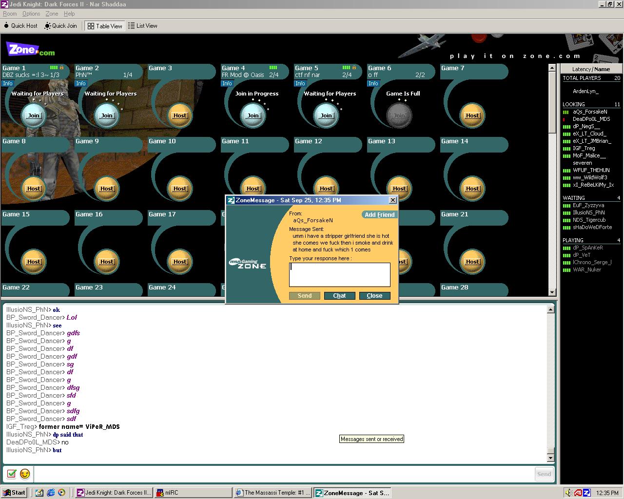Viewport: 624px width, 499px height.
Task: Host a game at Game 3
Action: (180, 115)
